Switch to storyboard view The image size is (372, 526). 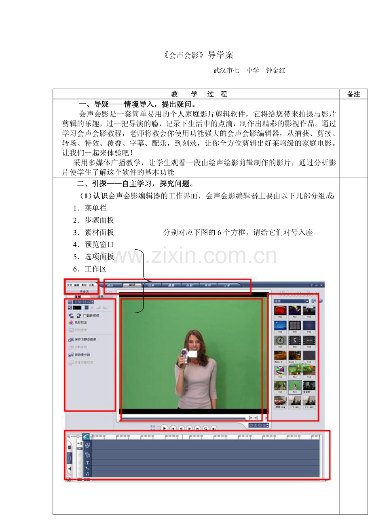point(70,447)
